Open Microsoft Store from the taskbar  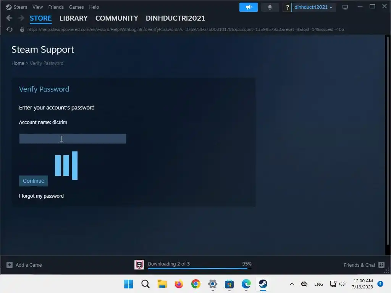point(229,284)
